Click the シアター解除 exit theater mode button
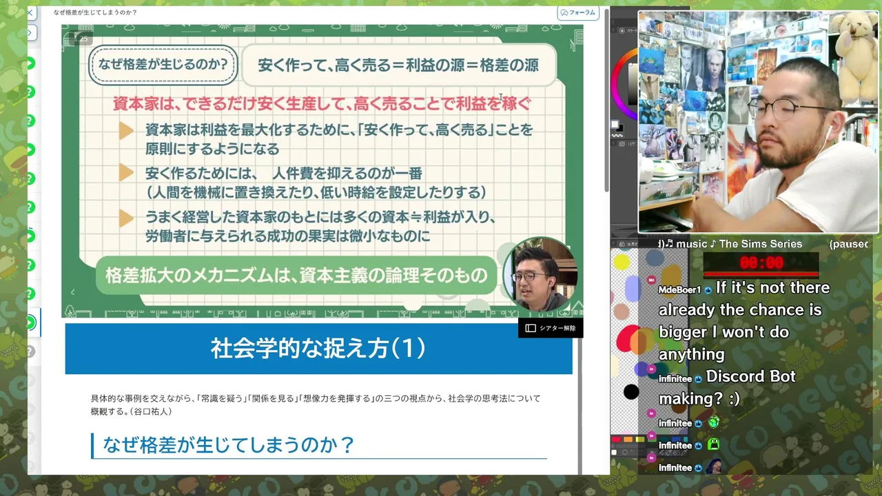 coord(551,328)
